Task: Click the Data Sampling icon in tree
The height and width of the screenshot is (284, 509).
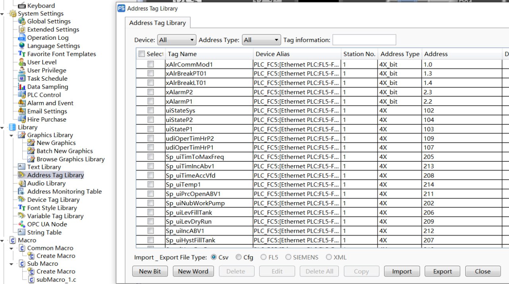Action: 22,87
